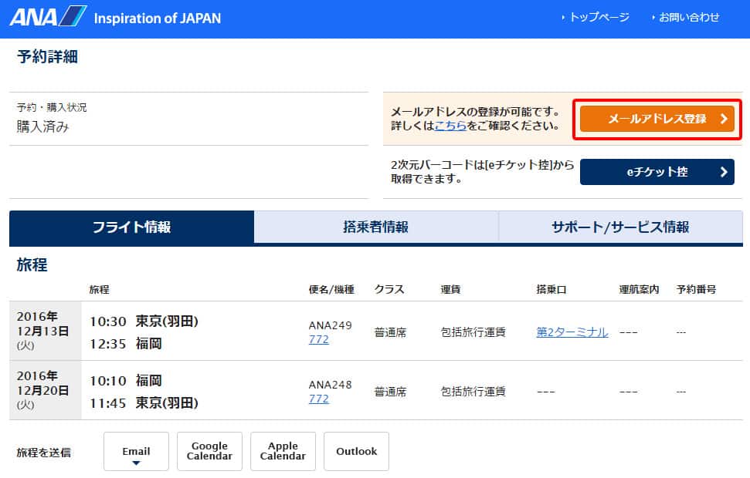This screenshot has width=750, height=478.
Task: Open the サポート/サービス情報 tab
Action: pyautogui.click(x=620, y=227)
